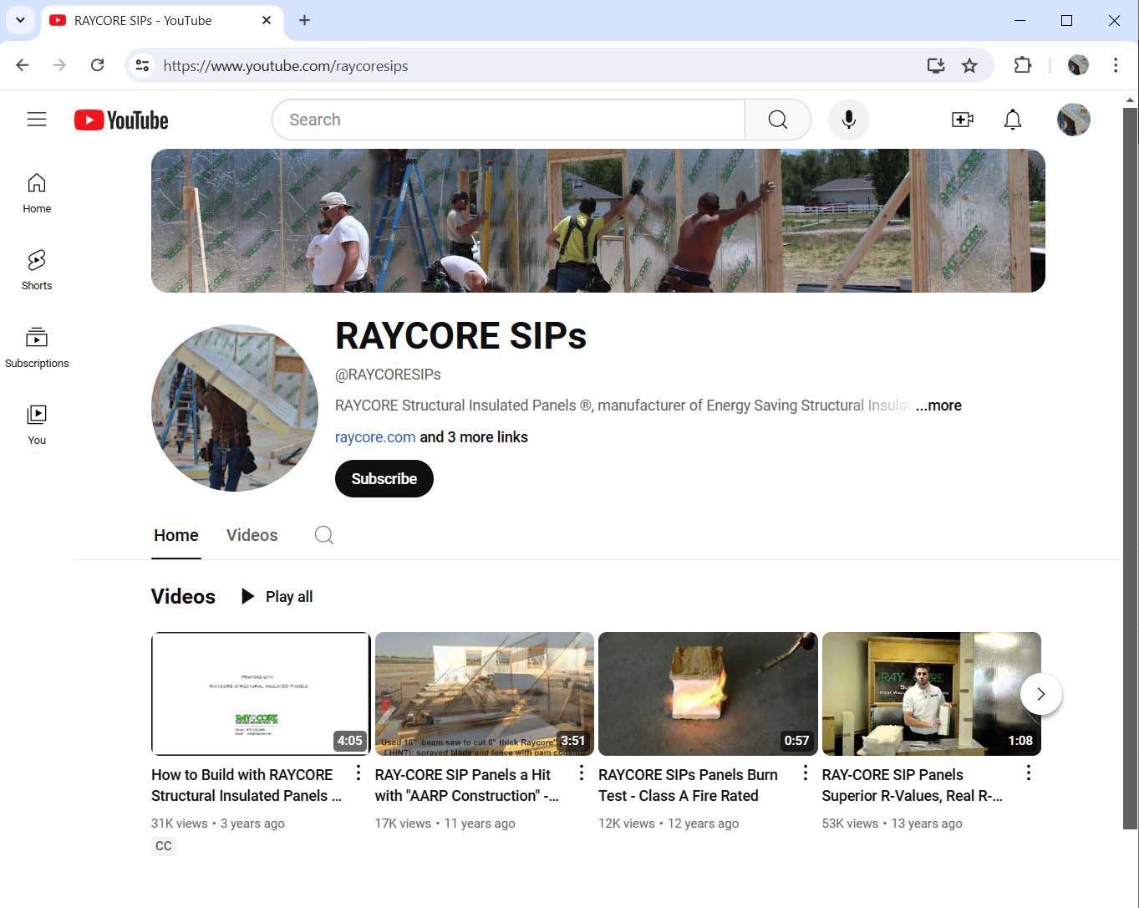
Task: Open Shorts from the sidebar
Action: (x=37, y=270)
